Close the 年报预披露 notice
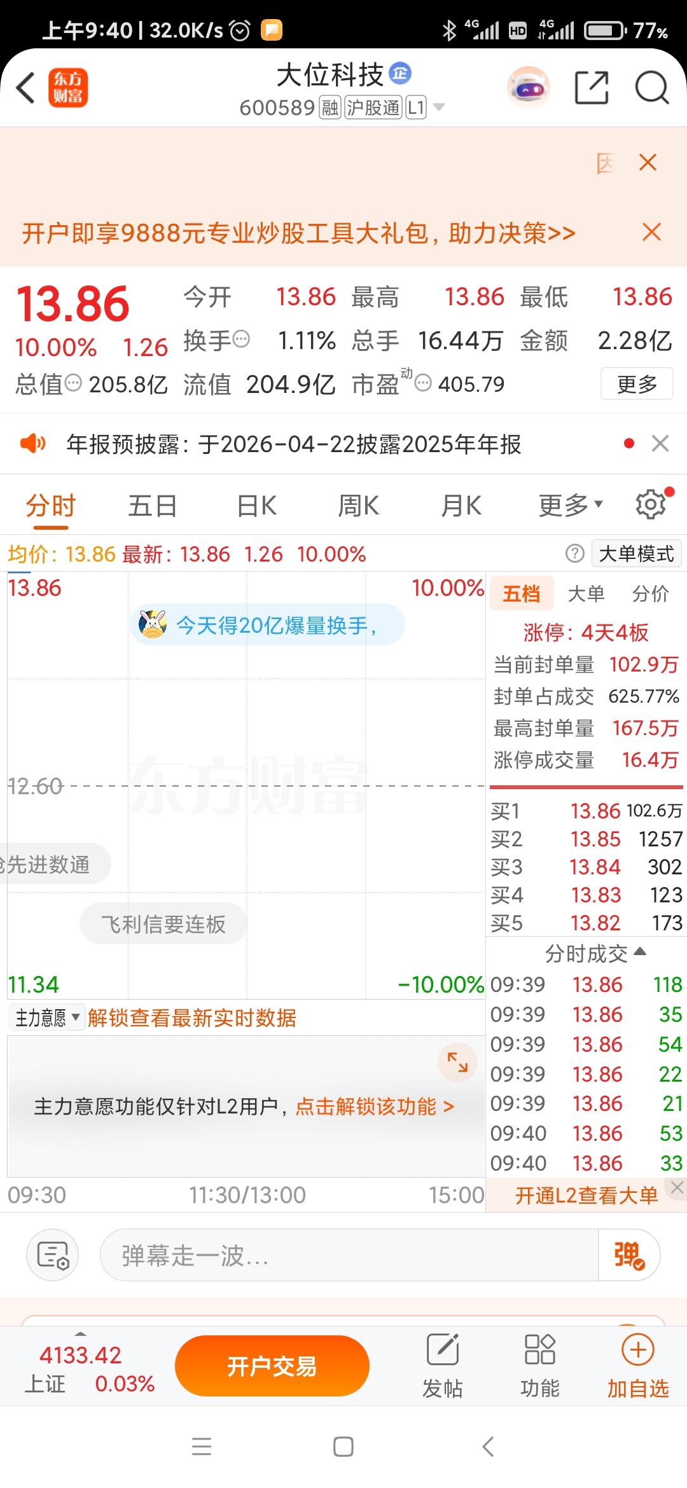The image size is (687, 1488). coord(660,443)
